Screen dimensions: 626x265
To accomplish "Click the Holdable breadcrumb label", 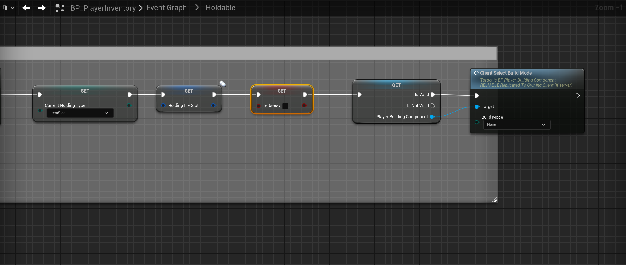I will [220, 8].
